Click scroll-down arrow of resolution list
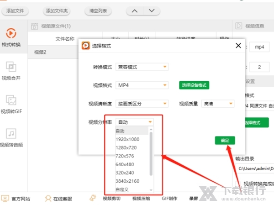Viewport: 274px width, 205px height. tap(151, 190)
